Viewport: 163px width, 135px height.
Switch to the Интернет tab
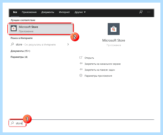click(x=64, y=12)
